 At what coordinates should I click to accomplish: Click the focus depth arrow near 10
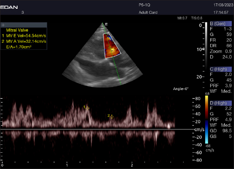[203, 49]
